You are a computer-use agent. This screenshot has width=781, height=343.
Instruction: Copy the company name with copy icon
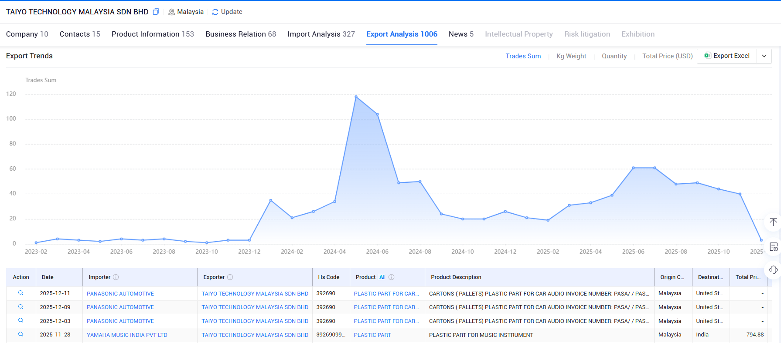coord(156,12)
